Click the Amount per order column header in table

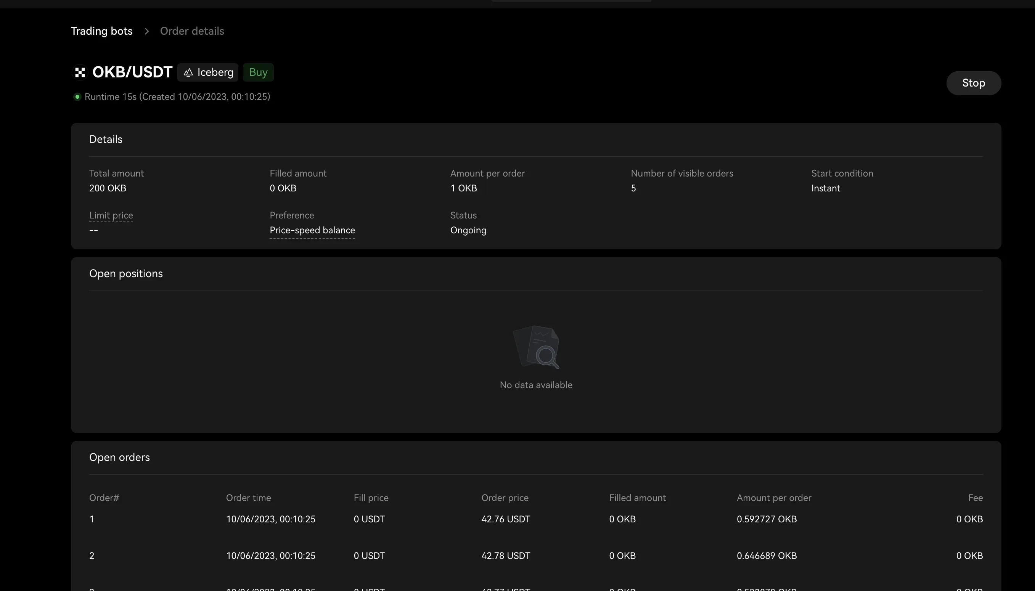(x=774, y=498)
